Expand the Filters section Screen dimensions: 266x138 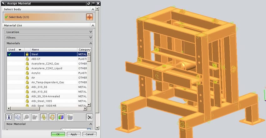point(91,38)
